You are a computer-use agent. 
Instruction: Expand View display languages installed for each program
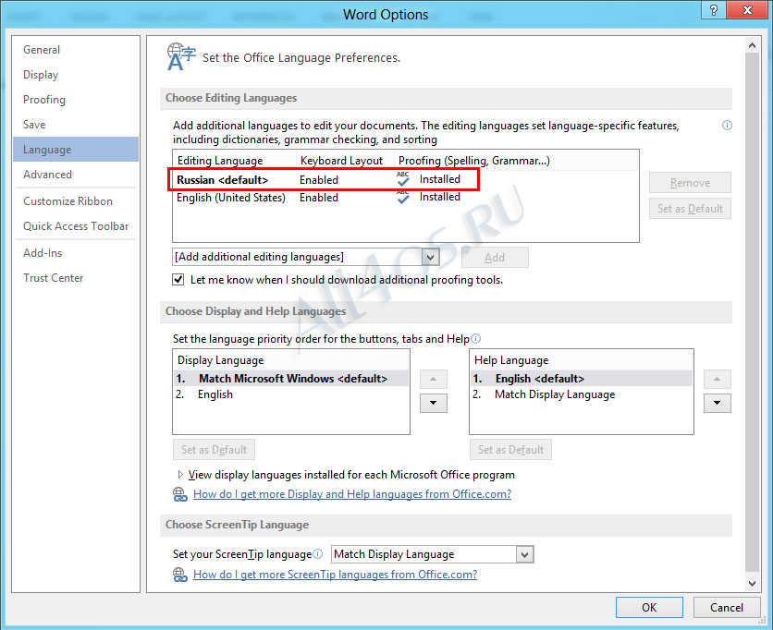pyautogui.click(x=180, y=475)
